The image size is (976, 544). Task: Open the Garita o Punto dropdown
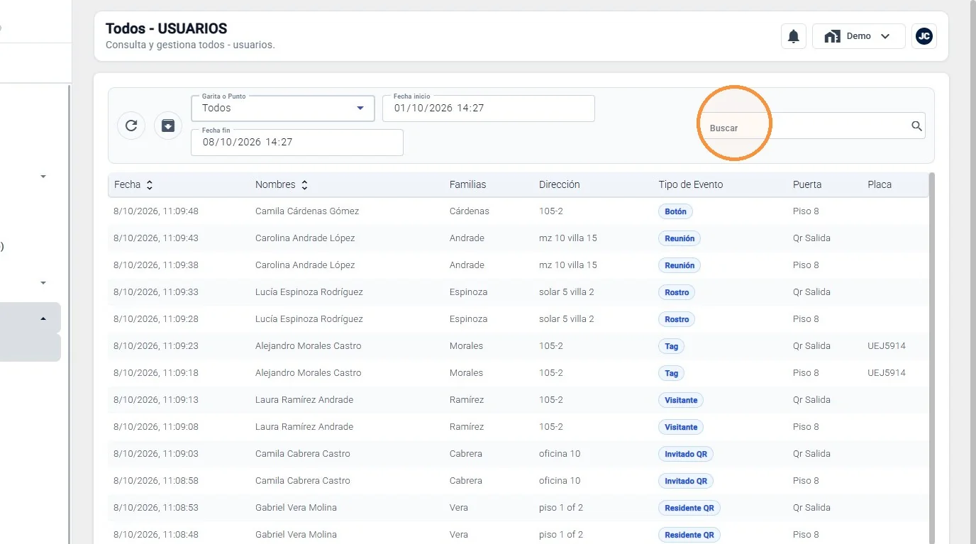pos(283,108)
